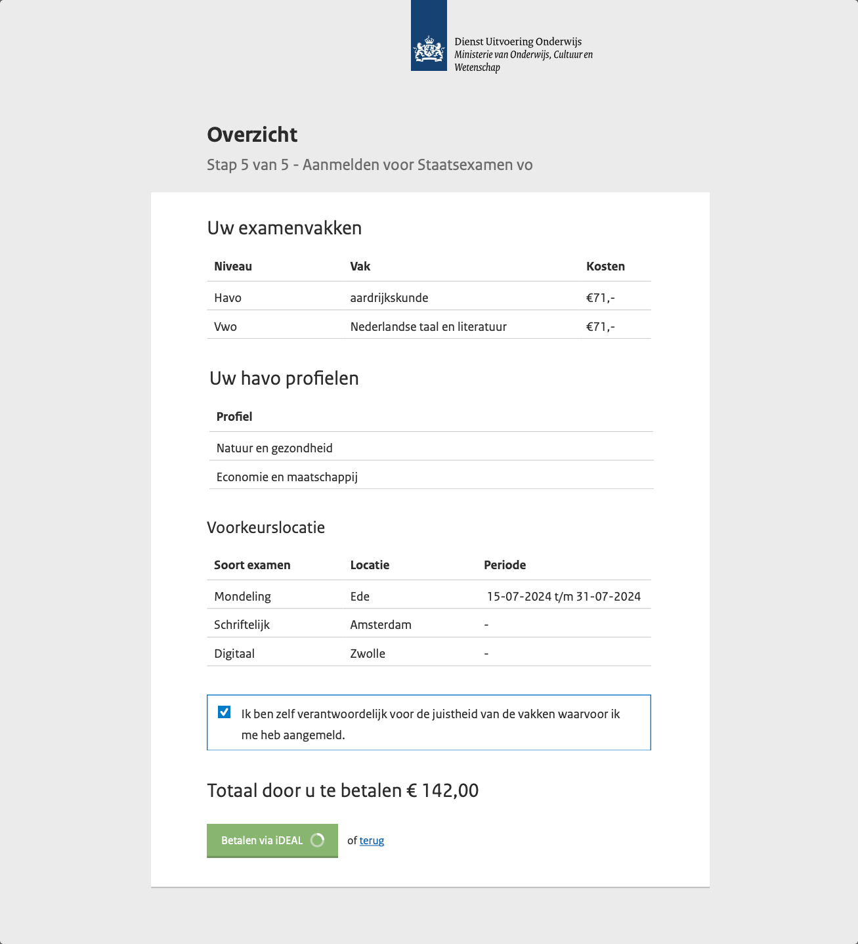Click the "Periode" column header
The height and width of the screenshot is (944, 858).
point(505,565)
